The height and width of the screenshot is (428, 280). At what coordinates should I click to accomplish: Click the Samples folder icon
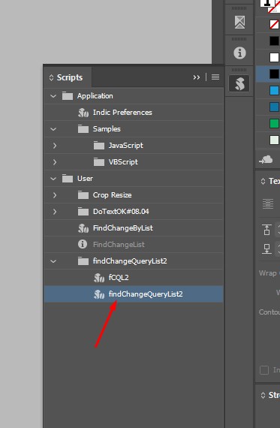click(83, 129)
